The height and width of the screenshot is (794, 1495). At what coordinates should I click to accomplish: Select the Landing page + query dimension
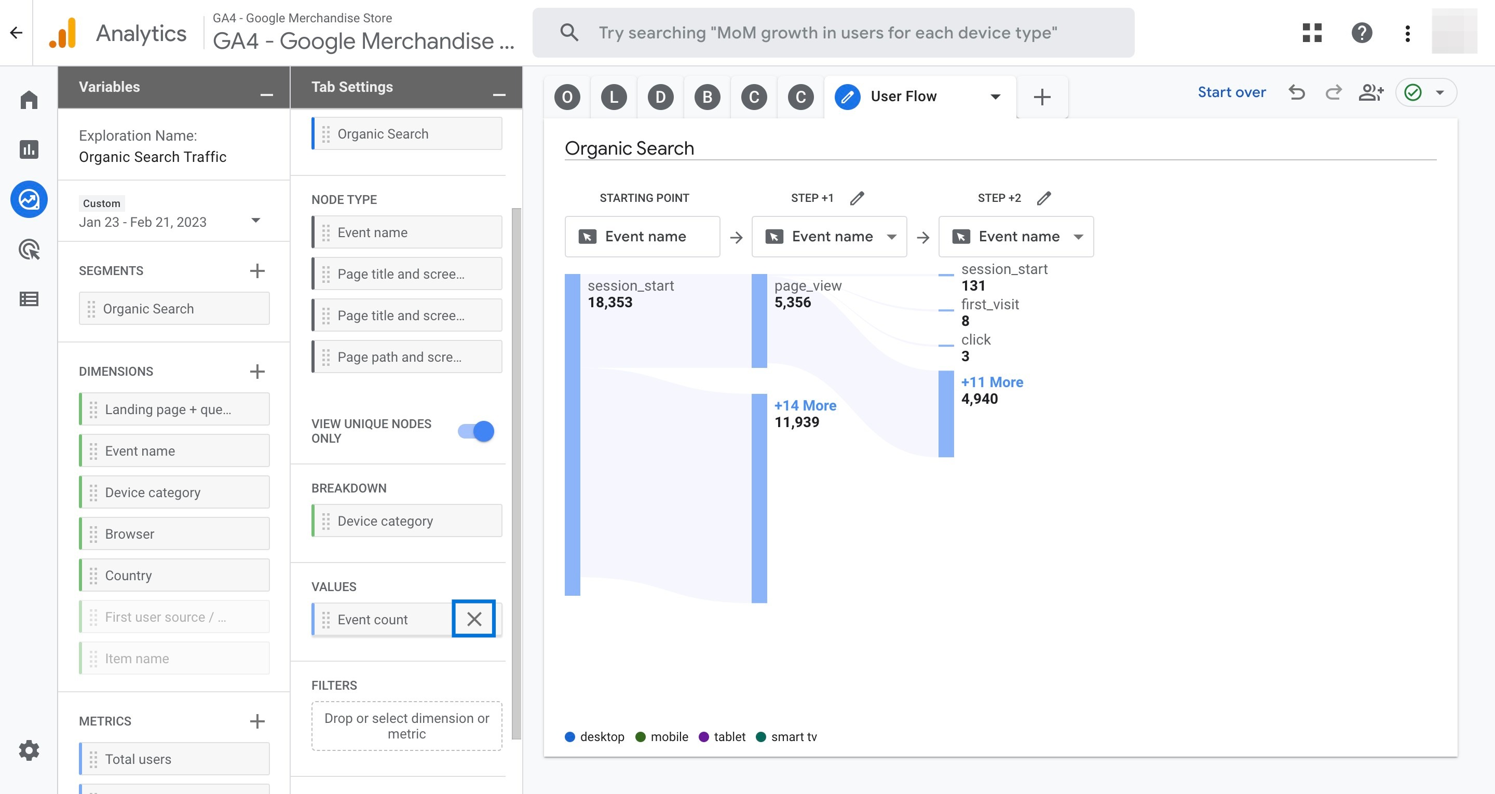tap(174, 409)
